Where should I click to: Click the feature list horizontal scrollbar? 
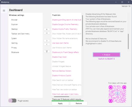(62, 97)
